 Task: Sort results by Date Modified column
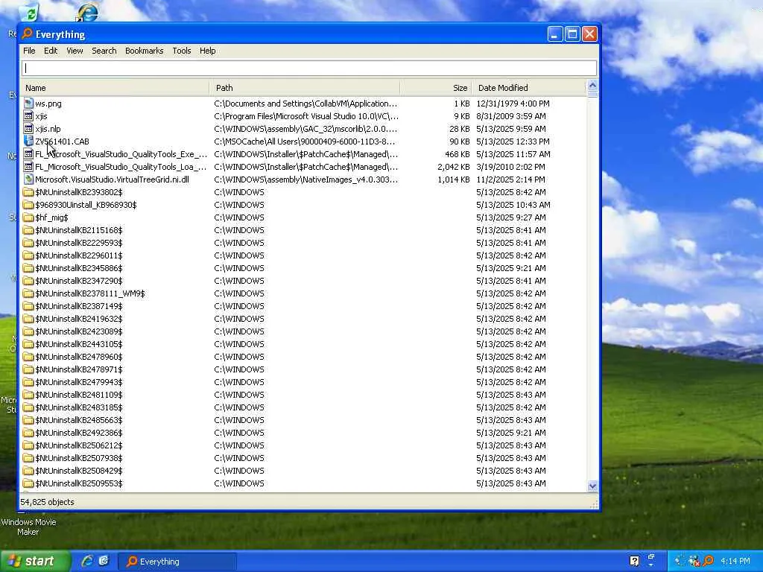[x=529, y=88]
